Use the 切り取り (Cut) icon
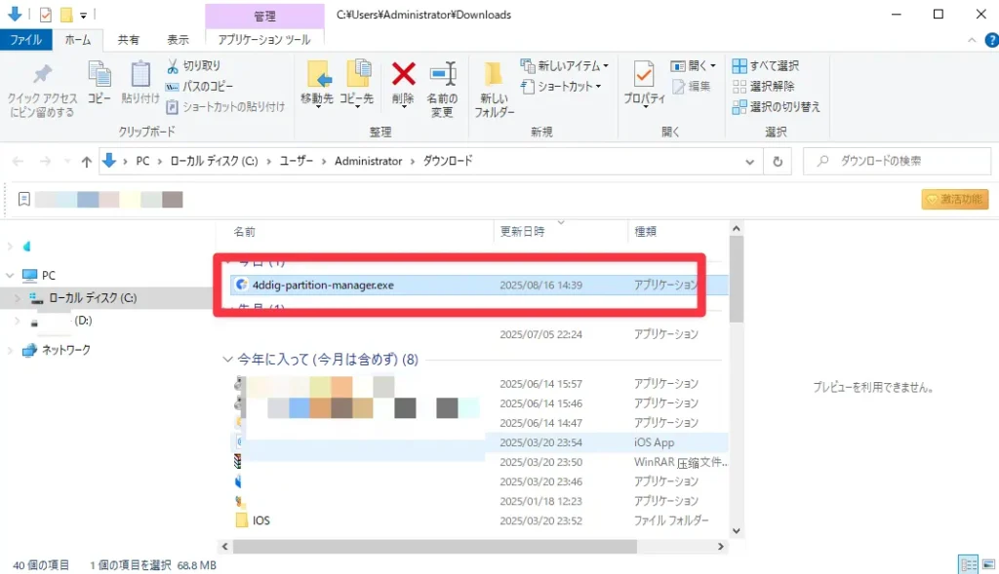Viewport: 999px width, 574px height. coord(173,64)
